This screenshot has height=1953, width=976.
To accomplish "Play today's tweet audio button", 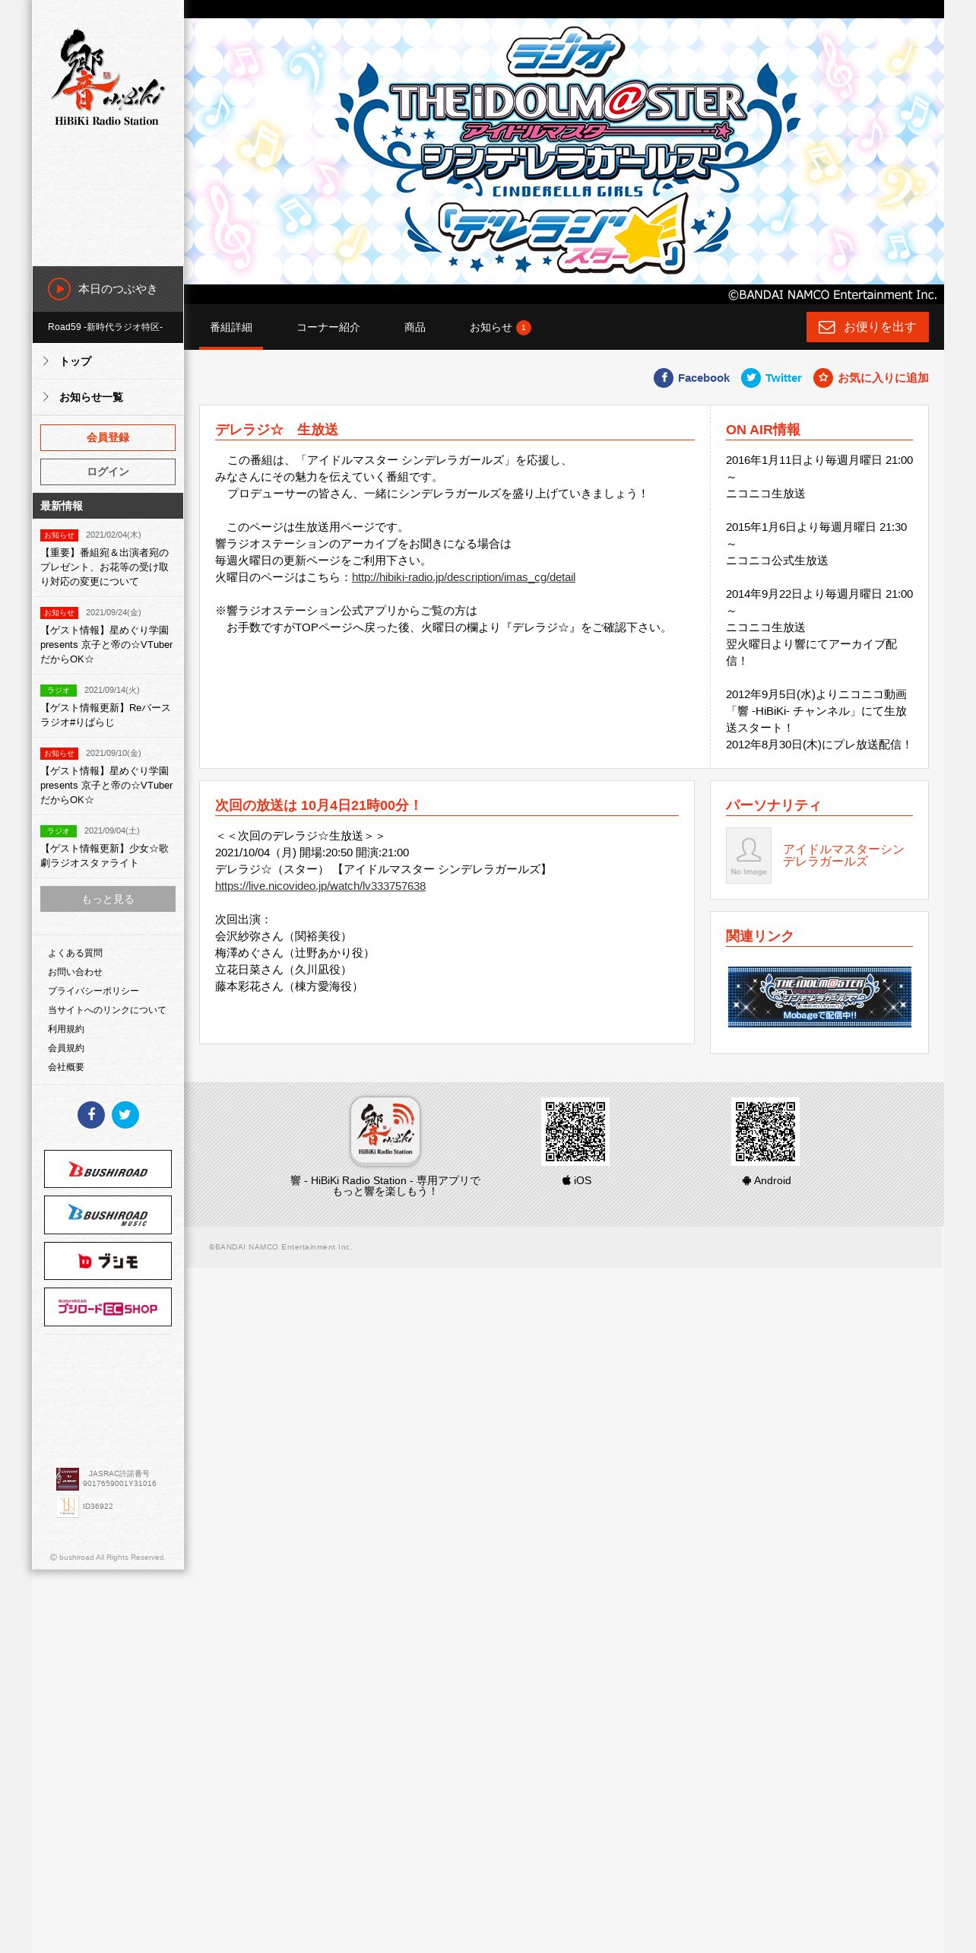I will click(x=59, y=289).
